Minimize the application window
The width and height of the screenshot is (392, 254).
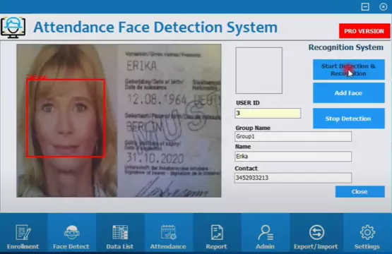click(x=365, y=7)
